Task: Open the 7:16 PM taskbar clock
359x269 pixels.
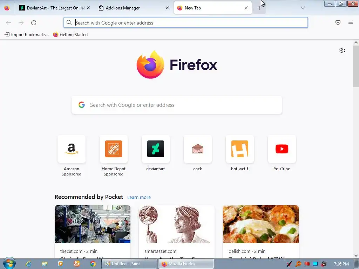Action: (341, 264)
